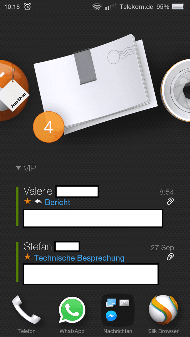Launch WhatsApp from the dock
Viewport: 190px width, 337px height.
click(x=72, y=310)
